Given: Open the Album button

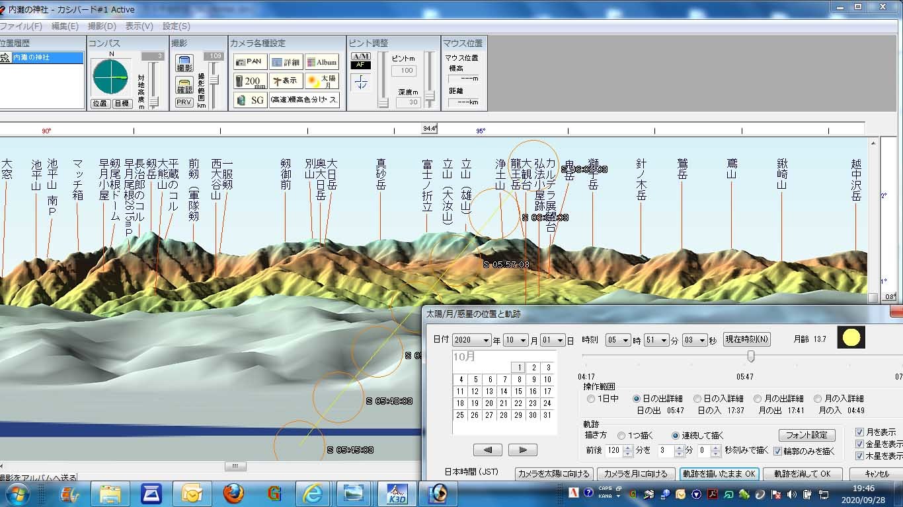Looking at the screenshot, I should click(x=322, y=62).
